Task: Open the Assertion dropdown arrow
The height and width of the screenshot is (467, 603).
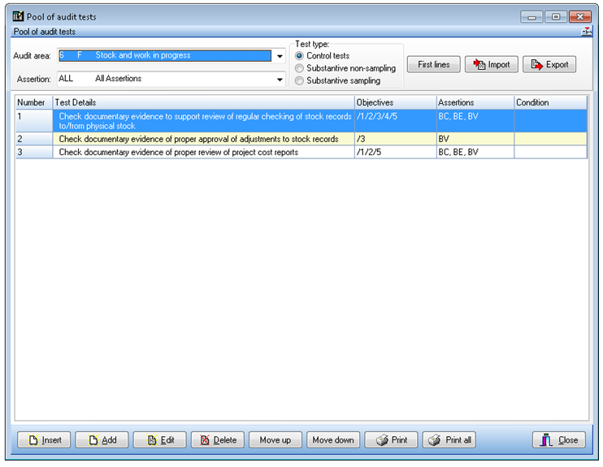Action: point(280,80)
